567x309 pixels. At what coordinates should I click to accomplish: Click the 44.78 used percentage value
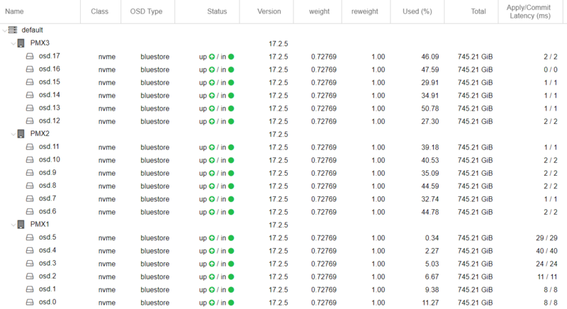pyautogui.click(x=430, y=213)
